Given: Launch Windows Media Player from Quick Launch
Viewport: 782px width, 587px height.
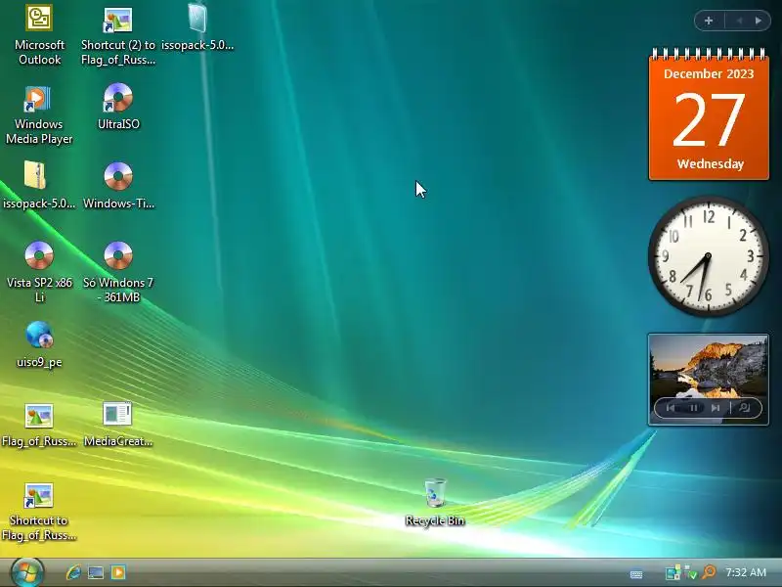Looking at the screenshot, I should (118, 572).
